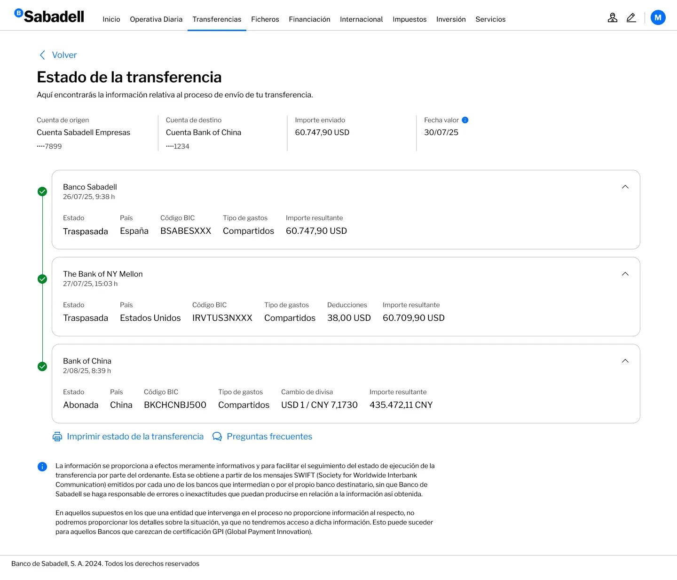Click the Estado de la transferencia heading
This screenshot has height=580, width=677.
[129, 77]
